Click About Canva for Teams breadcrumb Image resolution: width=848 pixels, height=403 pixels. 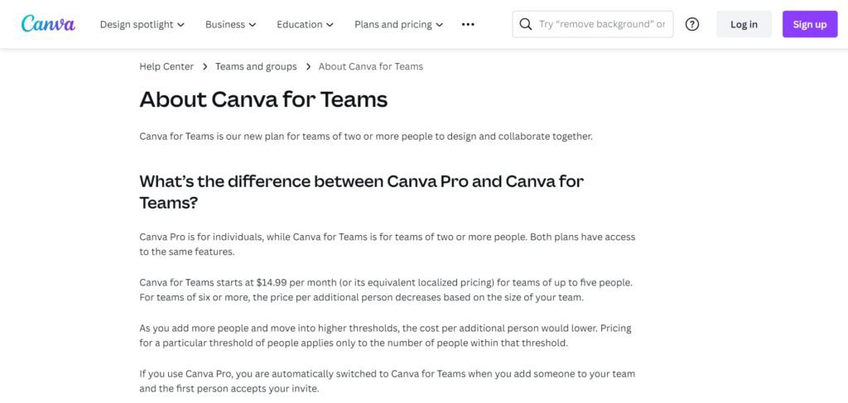click(x=370, y=66)
